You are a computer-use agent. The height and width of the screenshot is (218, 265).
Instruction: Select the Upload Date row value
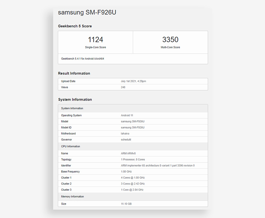tap(133, 81)
